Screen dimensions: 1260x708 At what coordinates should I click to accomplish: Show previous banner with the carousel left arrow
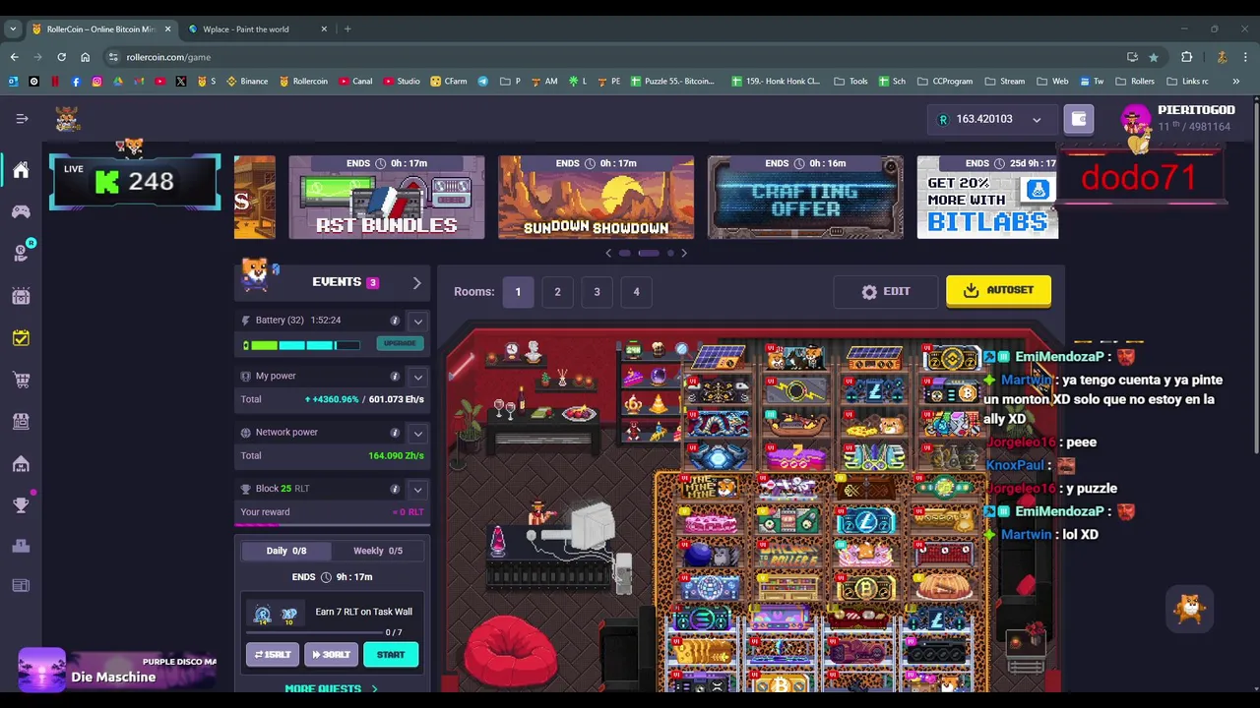coord(608,254)
